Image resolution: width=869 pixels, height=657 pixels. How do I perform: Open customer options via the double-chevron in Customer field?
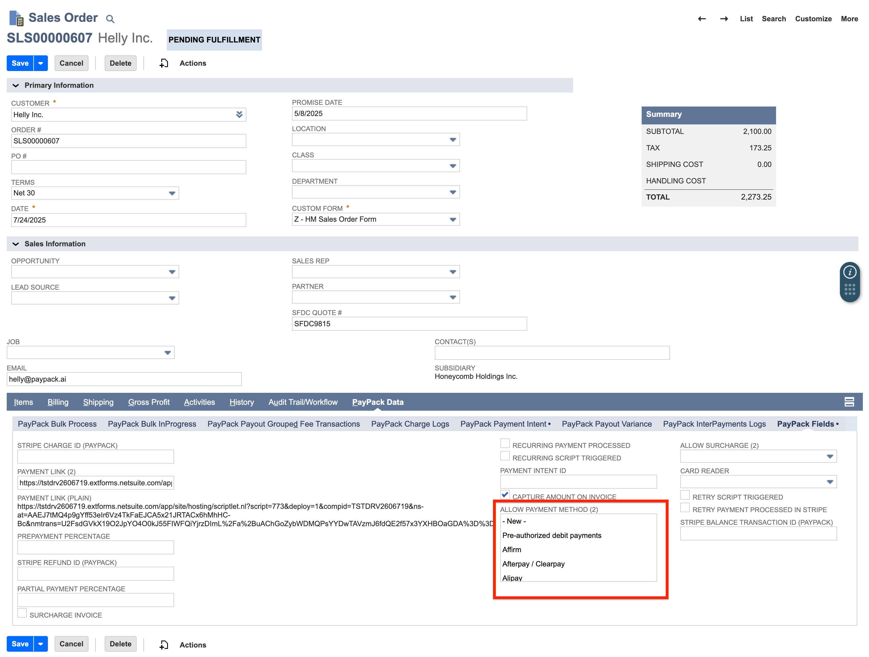[x=239, y=115]
